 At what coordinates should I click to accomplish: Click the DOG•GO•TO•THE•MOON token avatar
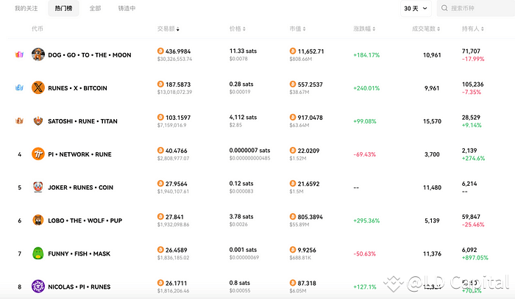point(38,54)
